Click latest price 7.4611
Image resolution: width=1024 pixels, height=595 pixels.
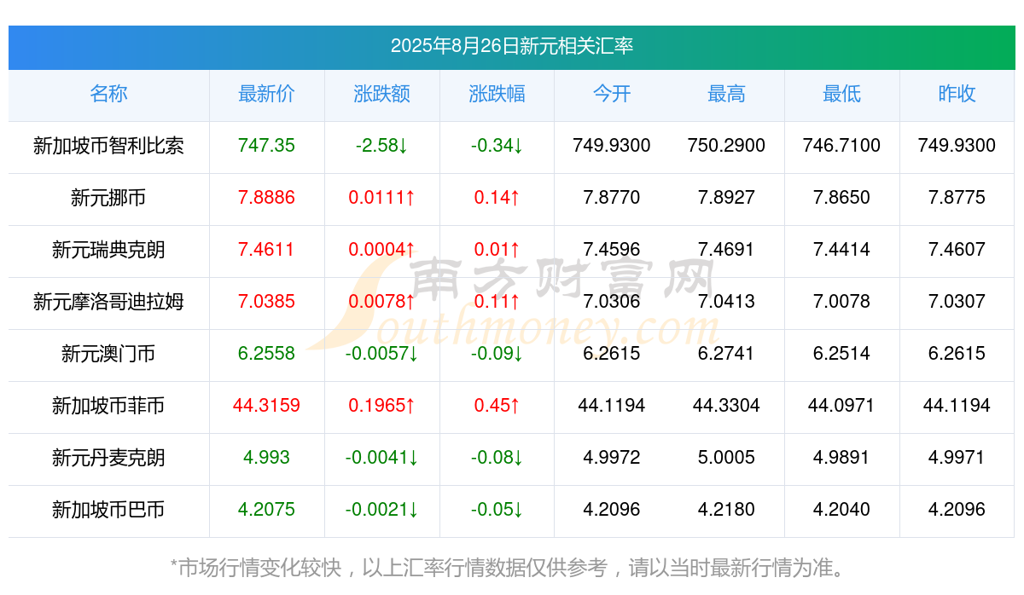click(x=266, y=250)
